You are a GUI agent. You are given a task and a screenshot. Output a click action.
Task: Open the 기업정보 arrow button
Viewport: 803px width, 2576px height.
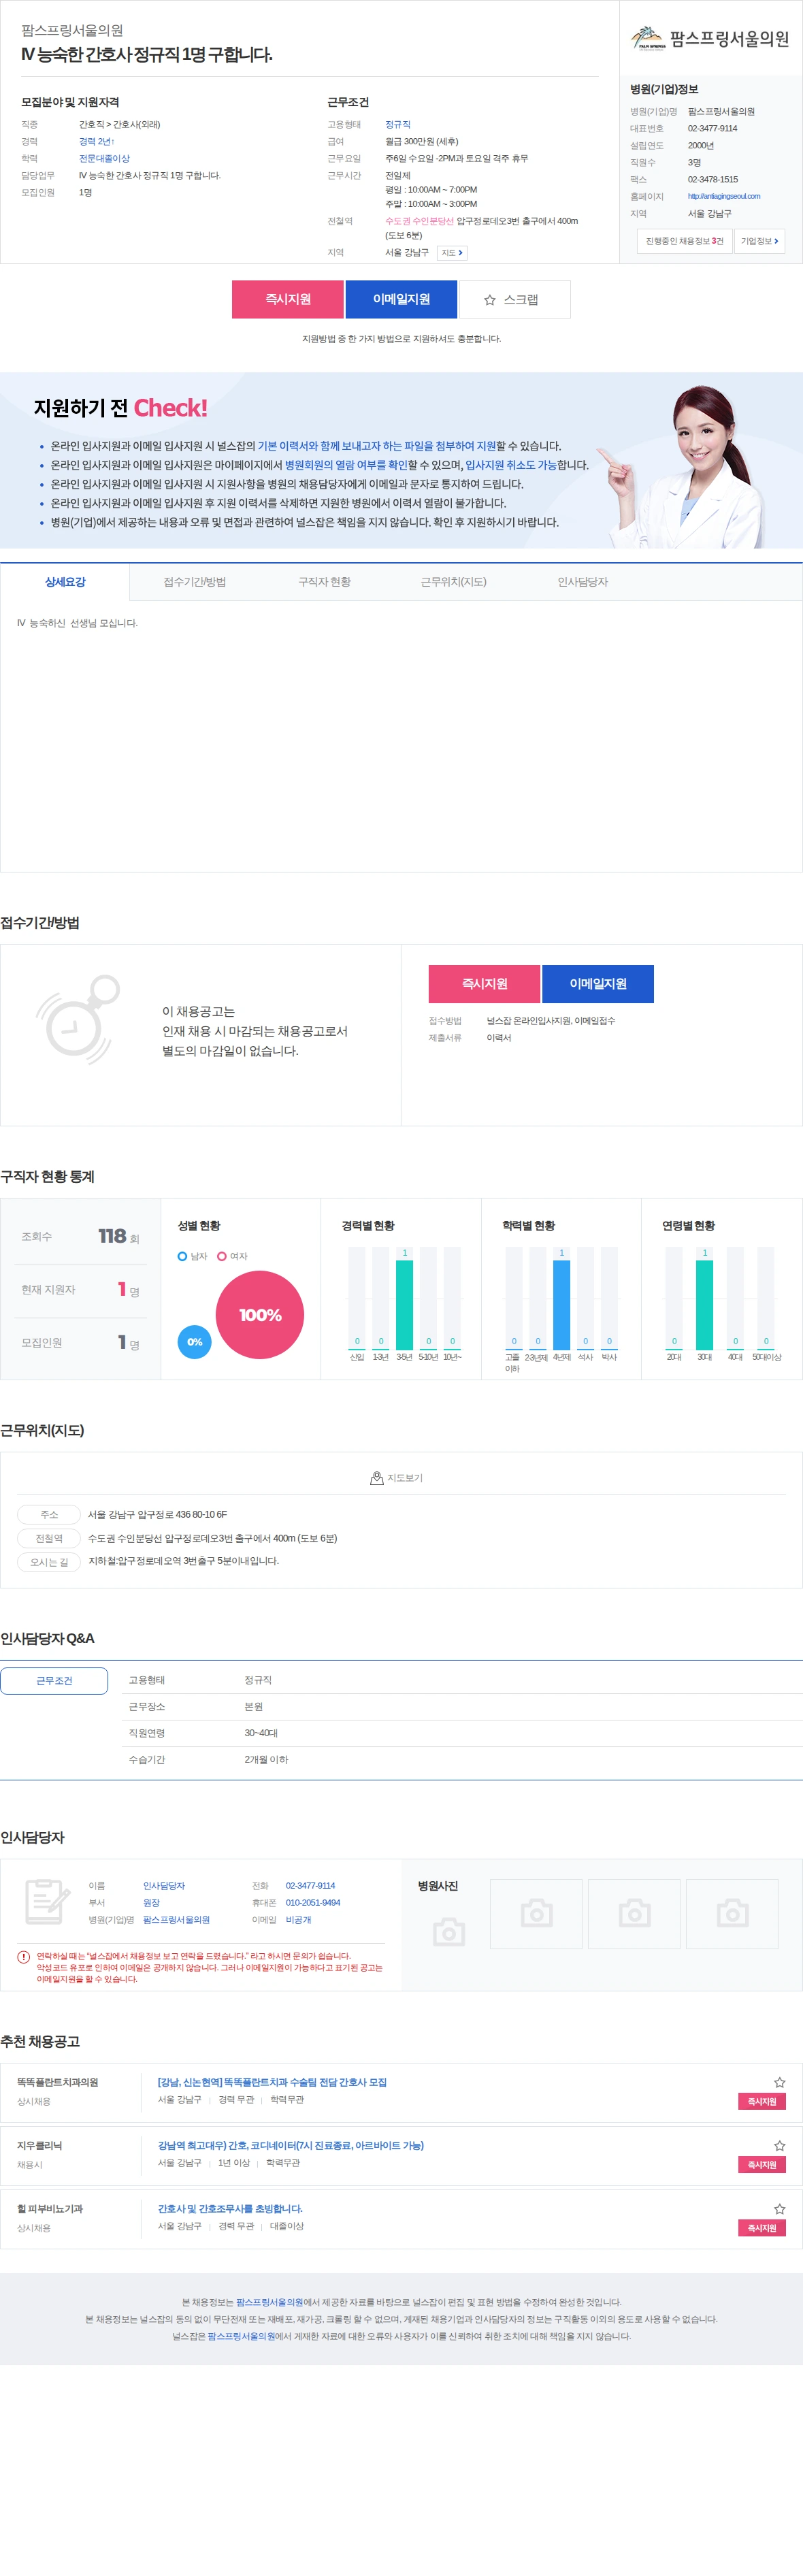760,241
